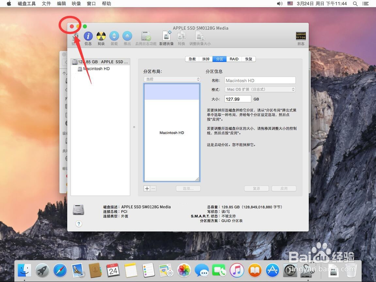The height and width of the screenshot is (282, 376).
Task: Switch to the 急救 tab
Action: [x=192, y=59]
